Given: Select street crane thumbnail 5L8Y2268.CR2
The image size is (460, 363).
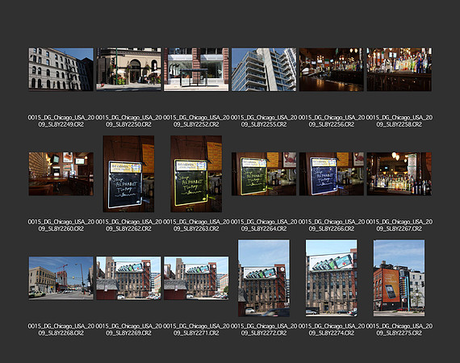Looking at the screenshot, I should tap(61, 278).
